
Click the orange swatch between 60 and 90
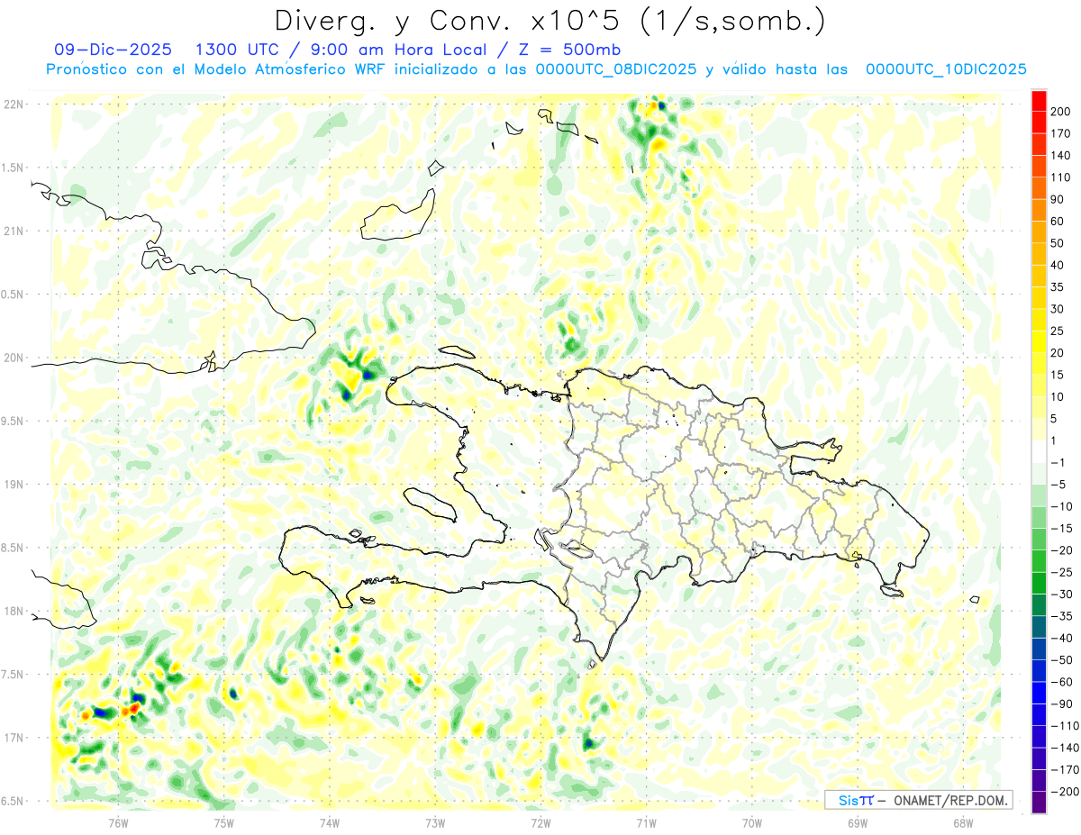1039,211
